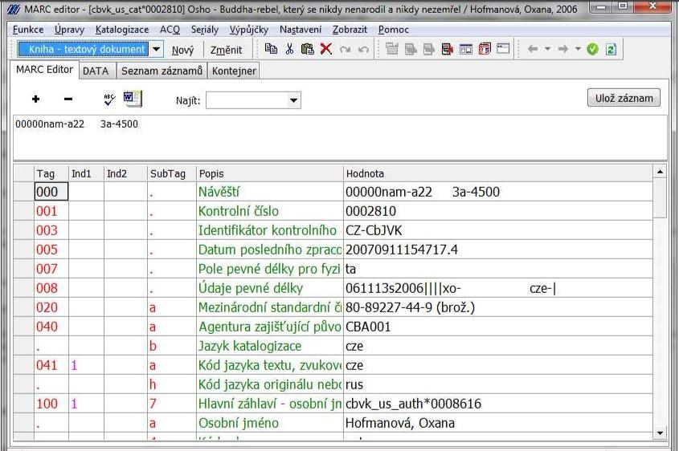
Task: Click the red stacked-forms toolbar icon
Action: click(x=485, y=49)
